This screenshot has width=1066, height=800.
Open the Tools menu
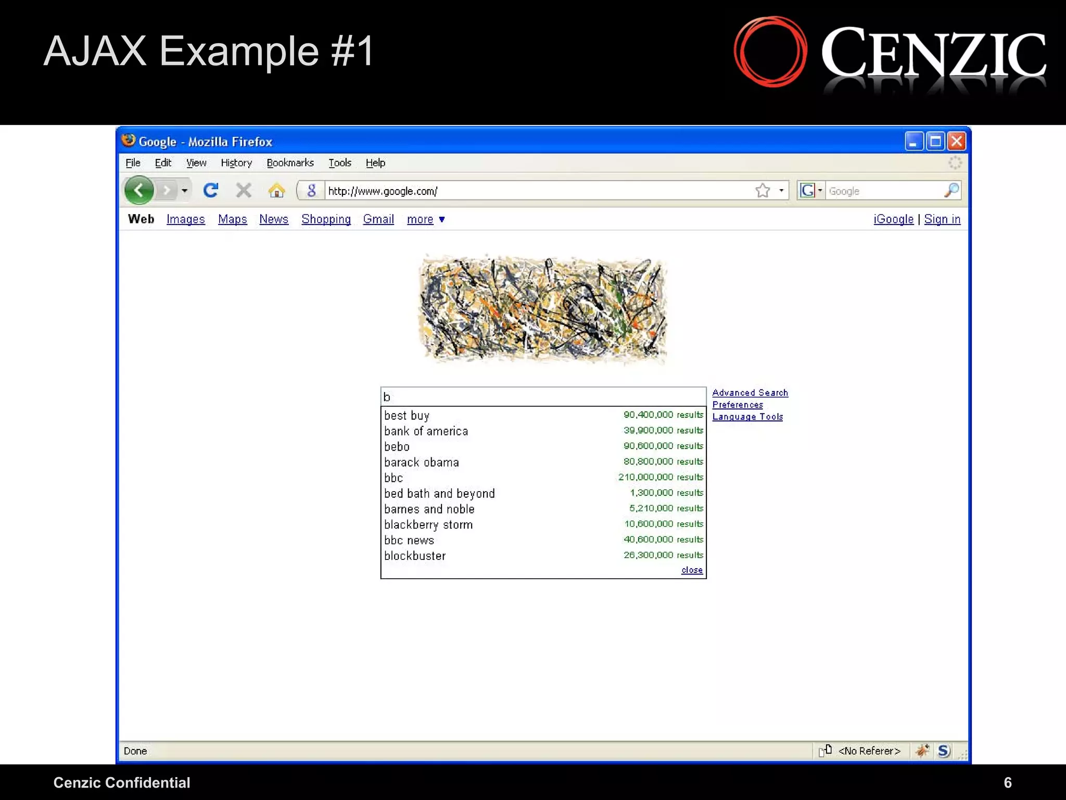(340, 163)
